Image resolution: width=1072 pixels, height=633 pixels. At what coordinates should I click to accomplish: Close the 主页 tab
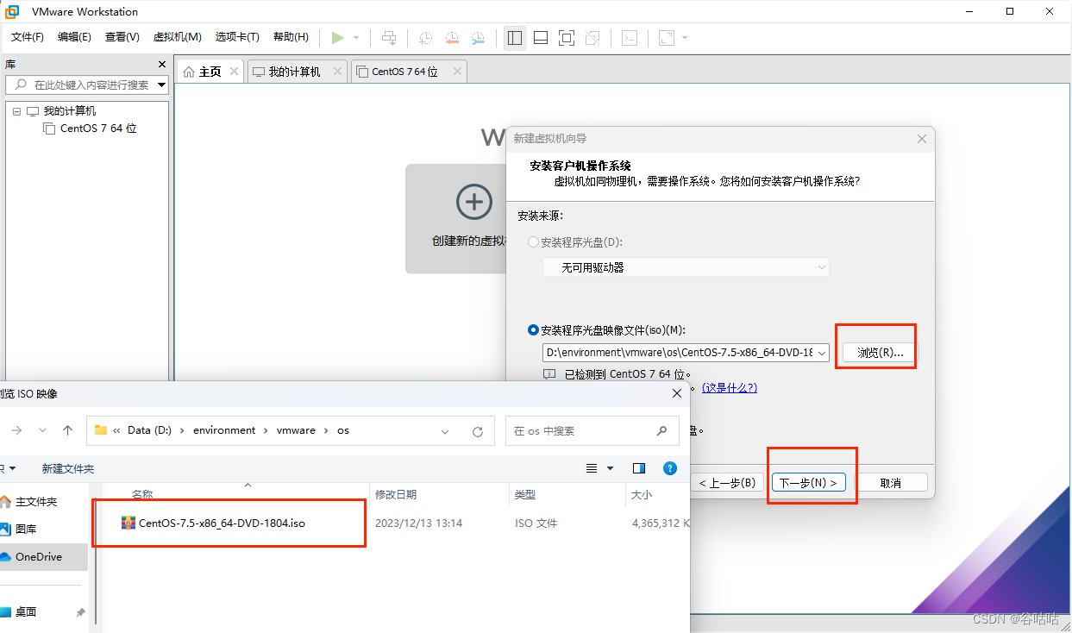pyautogui.click(x=234, y=72)
